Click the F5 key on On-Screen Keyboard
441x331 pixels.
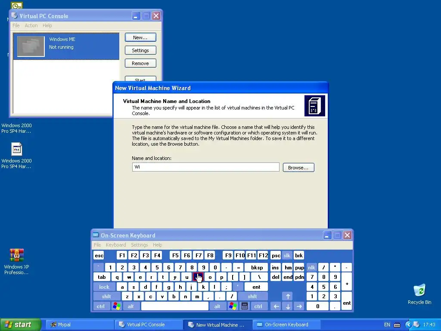175,256
